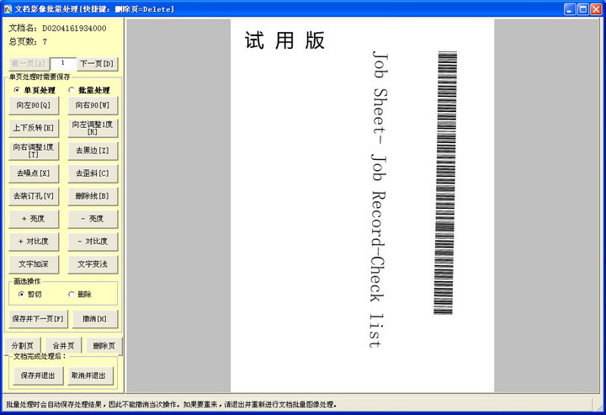Click 保存并退出 button
The height and width of the screenshot is (415, 606).
tap(38, 375)
